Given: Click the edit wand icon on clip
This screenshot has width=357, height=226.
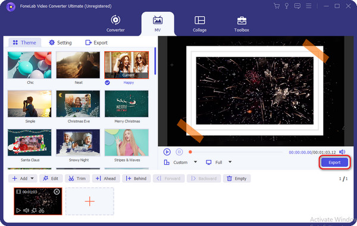Looking at the screenshot, I should pos(34,211).
